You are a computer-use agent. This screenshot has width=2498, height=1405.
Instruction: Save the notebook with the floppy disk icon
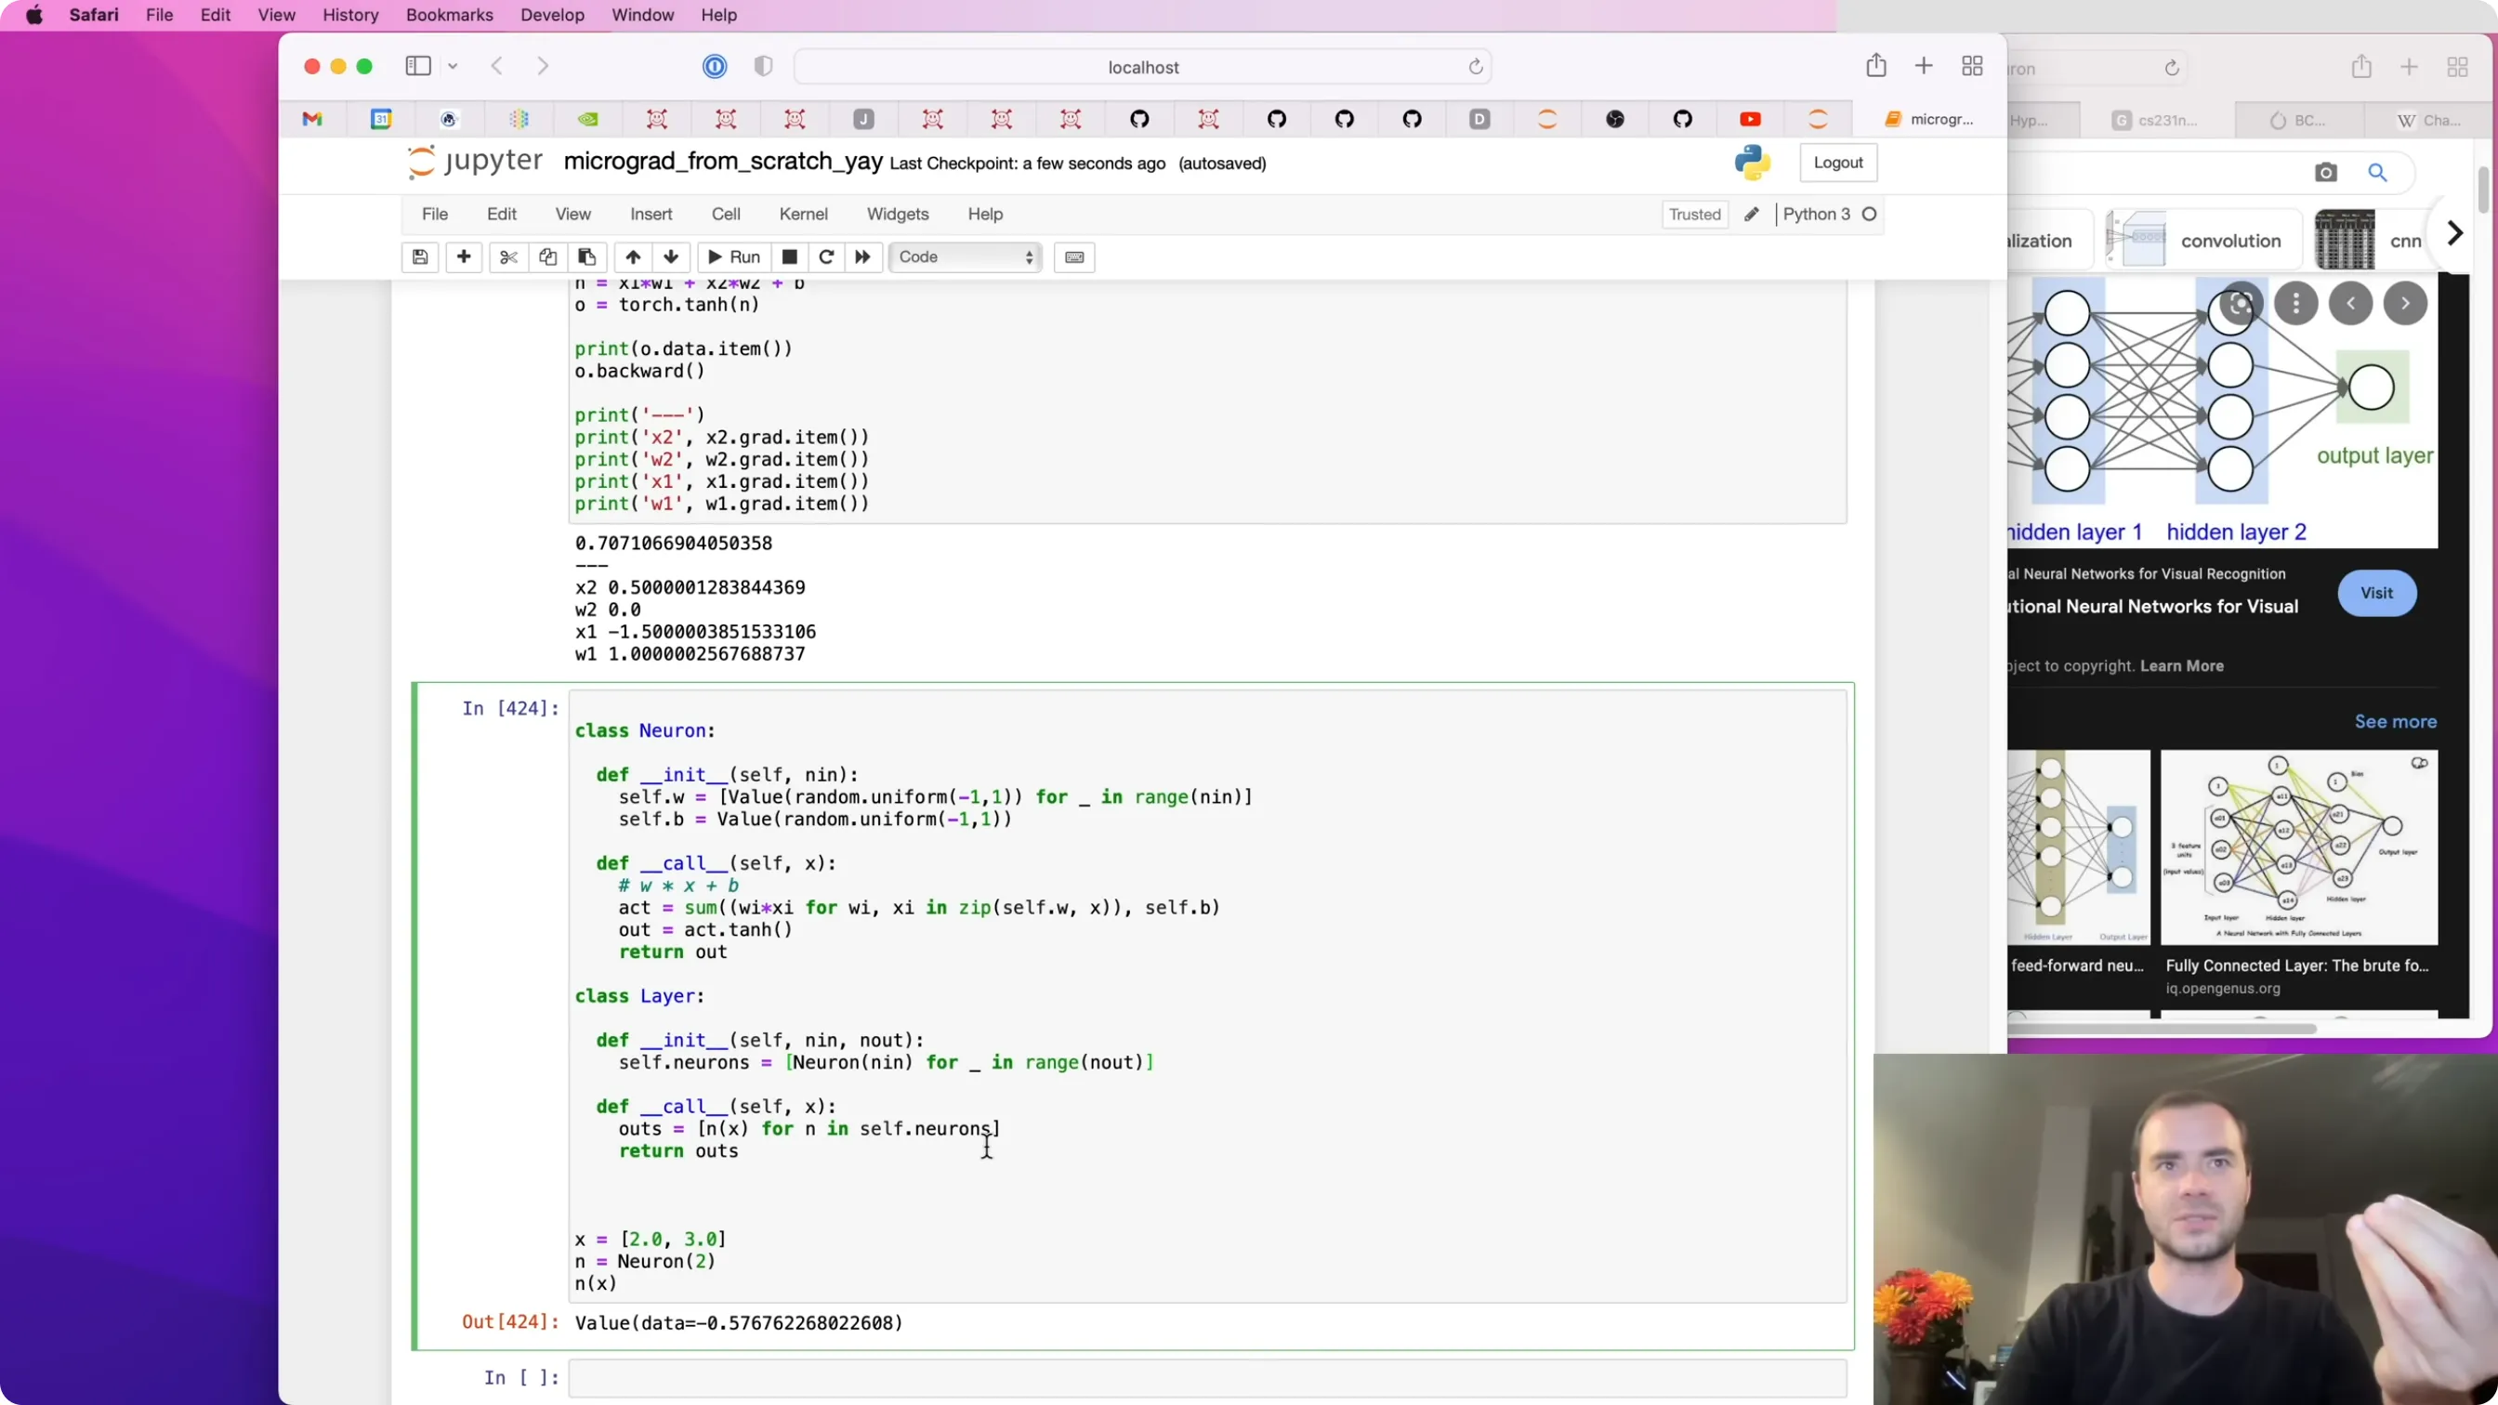tap(420, 257)
